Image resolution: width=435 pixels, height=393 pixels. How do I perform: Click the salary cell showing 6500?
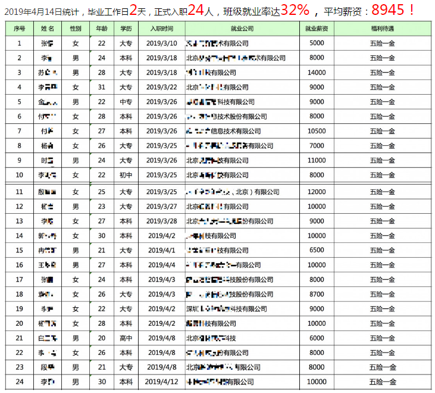(x=317, y=251)
